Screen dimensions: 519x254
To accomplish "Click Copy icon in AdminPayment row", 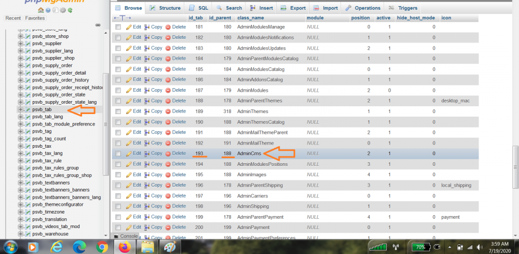I will (x=147, y=227).
